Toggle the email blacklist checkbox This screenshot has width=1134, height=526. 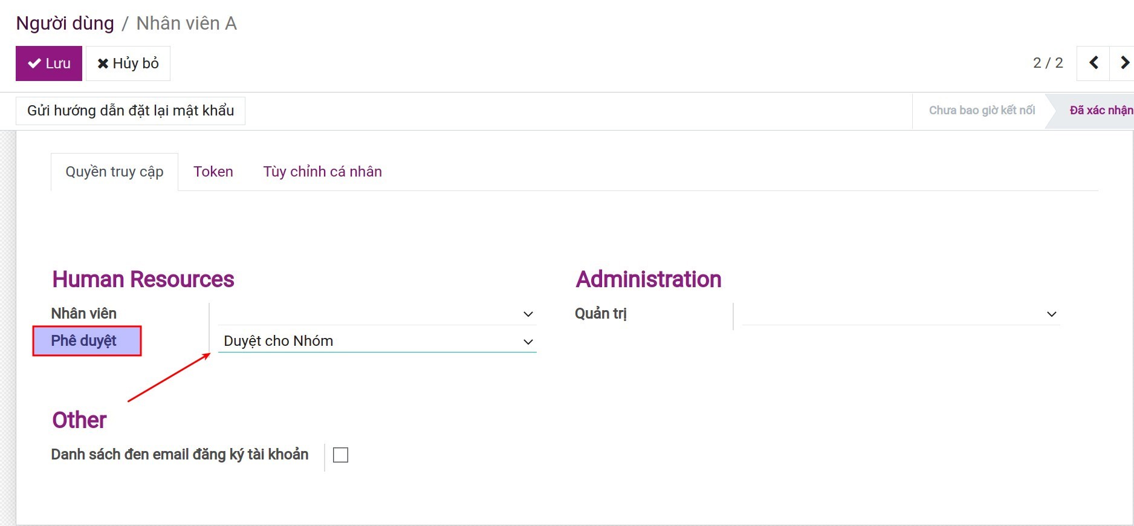341,455
